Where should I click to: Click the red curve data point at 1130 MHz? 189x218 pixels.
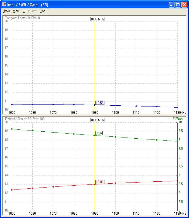point(177,181)
